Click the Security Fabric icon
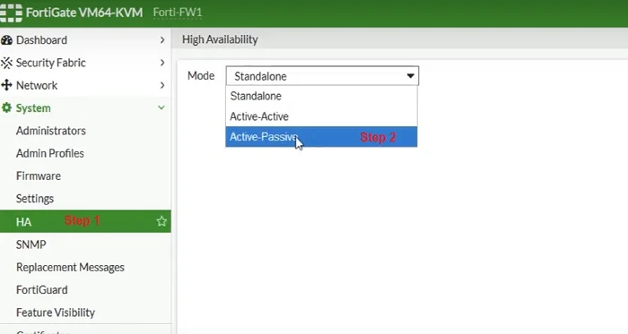The width and height of the screenshot is (628, 334). tap(6, 63)
